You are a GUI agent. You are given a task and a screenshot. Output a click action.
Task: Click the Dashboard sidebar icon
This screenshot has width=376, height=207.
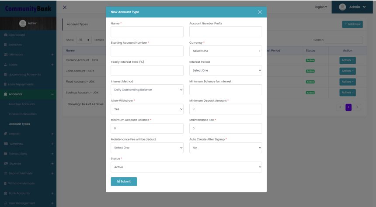5,34
